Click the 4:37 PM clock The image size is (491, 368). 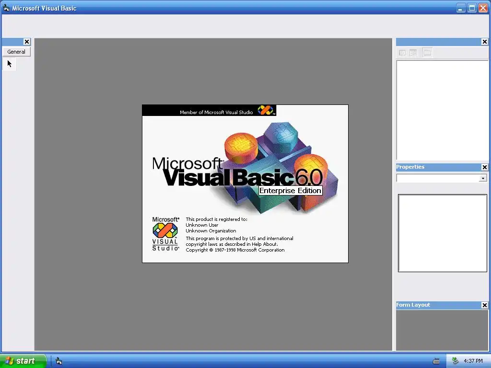(473, 361)
